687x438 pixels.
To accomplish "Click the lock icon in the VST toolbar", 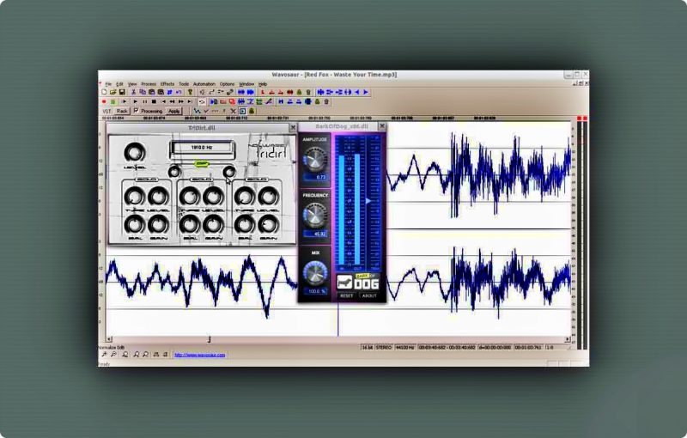I will (252, 112).
